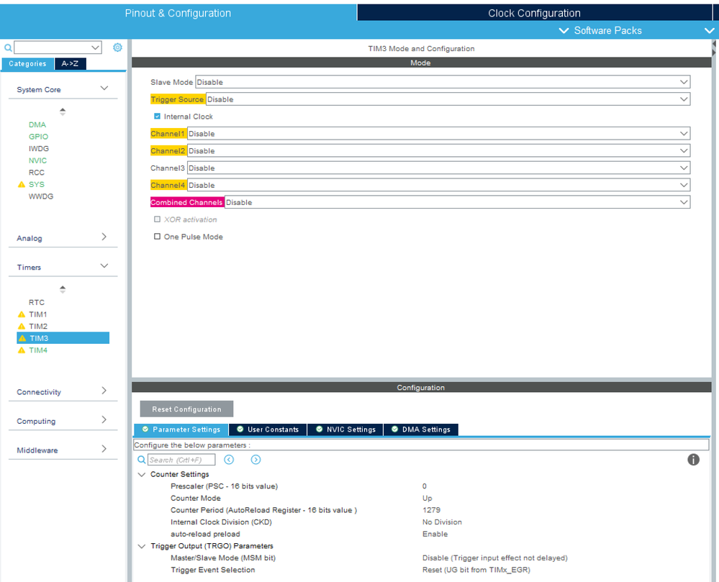Go to previous search result arrow
This screenshot has height=582, width=719.
point(229,460)
